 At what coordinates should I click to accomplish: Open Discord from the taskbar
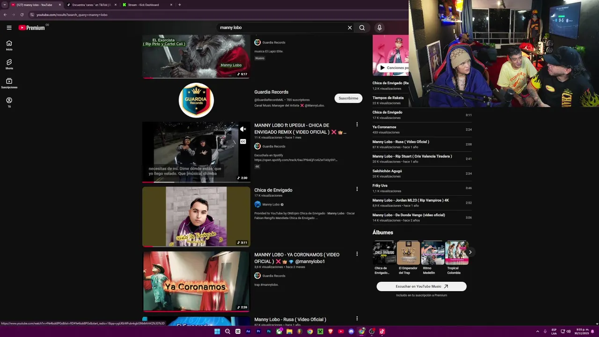[x=351, y=331]
